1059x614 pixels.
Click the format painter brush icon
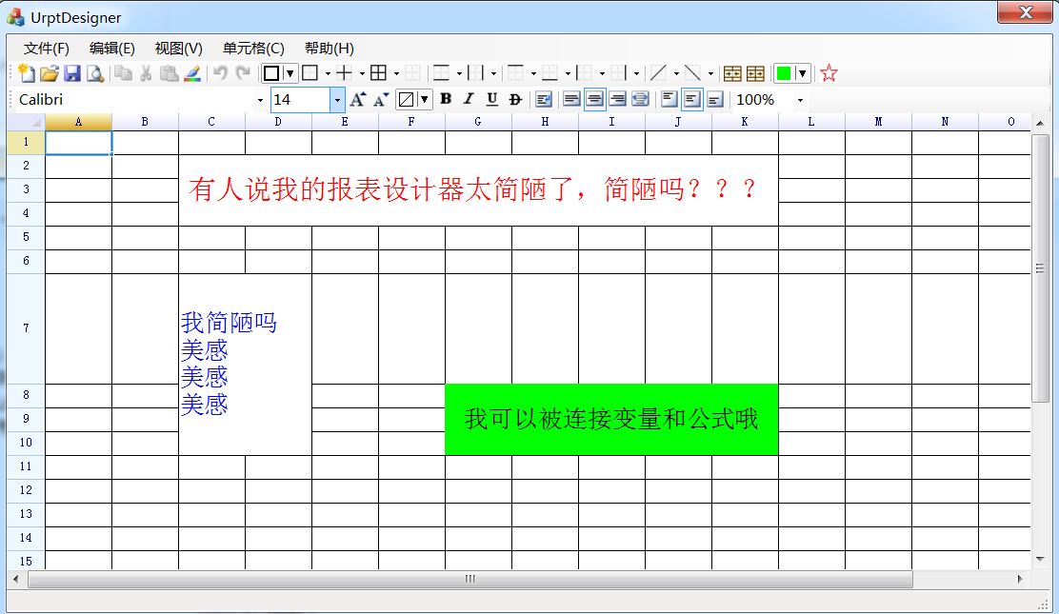tap(192, 73)
